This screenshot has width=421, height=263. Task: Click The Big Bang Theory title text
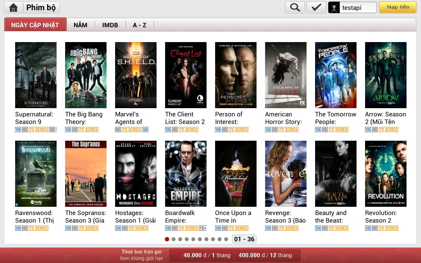(x=84, y=118)
